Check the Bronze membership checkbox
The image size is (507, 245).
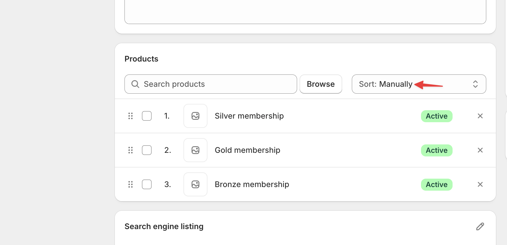pyautogui.click(x=147, y=184)
